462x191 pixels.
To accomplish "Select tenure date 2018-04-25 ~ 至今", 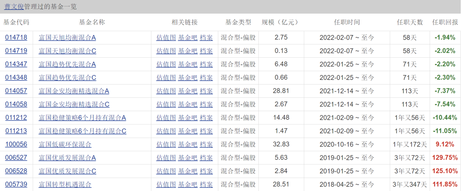I will tap(347, 185).
